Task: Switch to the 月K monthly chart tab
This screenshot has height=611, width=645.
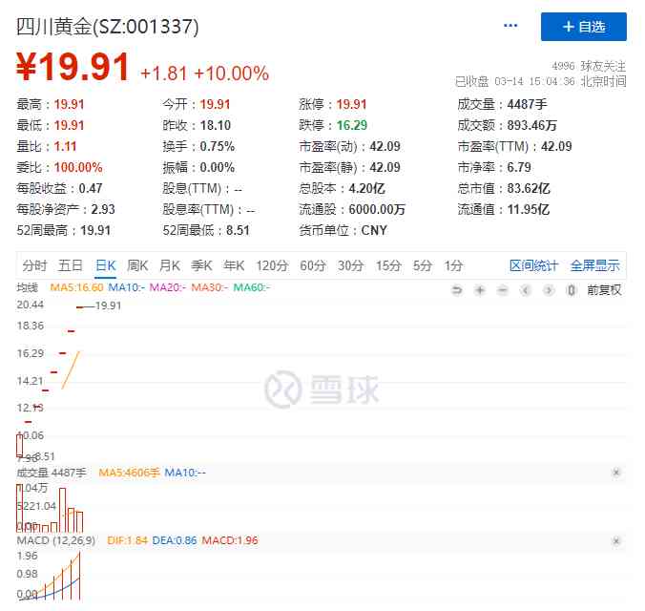Action: point(170,265)
